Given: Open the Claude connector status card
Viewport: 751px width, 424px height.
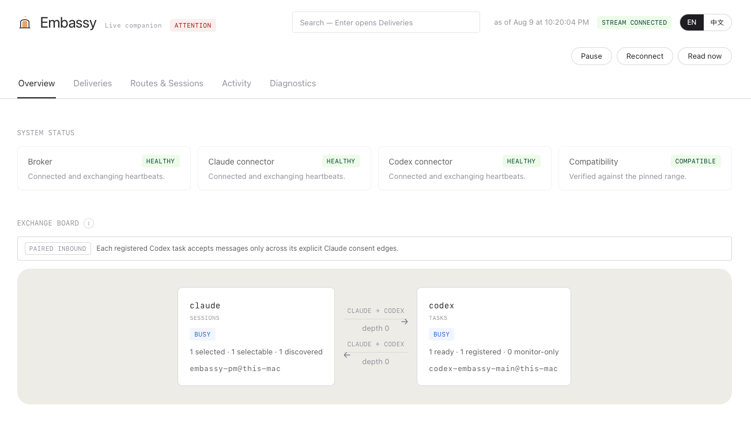Looking at the screenshot, I should [x=284, y=168].
